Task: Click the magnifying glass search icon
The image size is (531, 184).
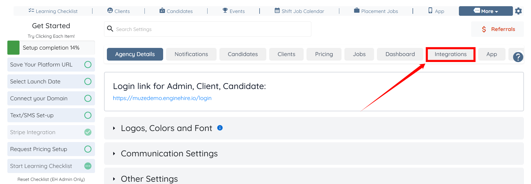Action: point(110,29)
